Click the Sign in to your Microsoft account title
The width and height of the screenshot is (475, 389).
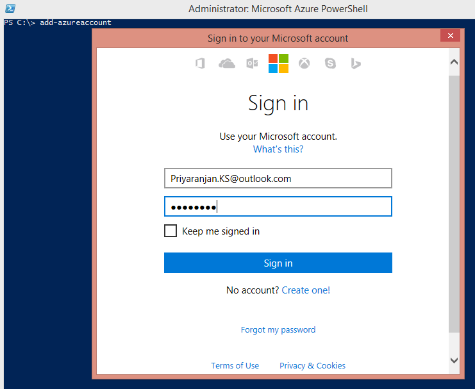tap(278, 38)
